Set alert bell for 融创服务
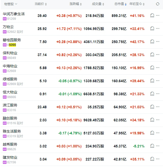The width and height of the screenshot is (163, 167). pyautogui.click(x=152, y=120)
